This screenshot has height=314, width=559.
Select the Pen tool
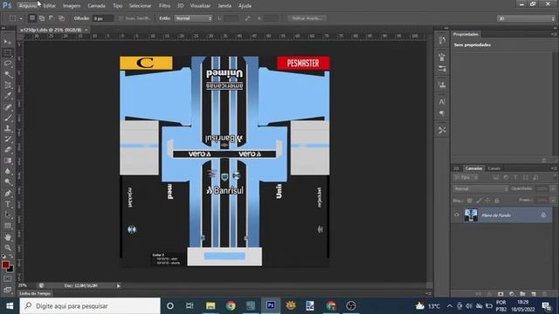8,193
